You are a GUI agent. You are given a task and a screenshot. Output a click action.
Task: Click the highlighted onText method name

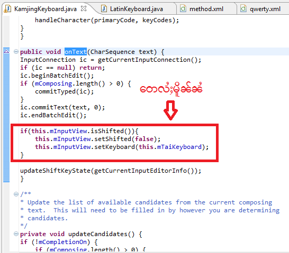tap(76, 52)
